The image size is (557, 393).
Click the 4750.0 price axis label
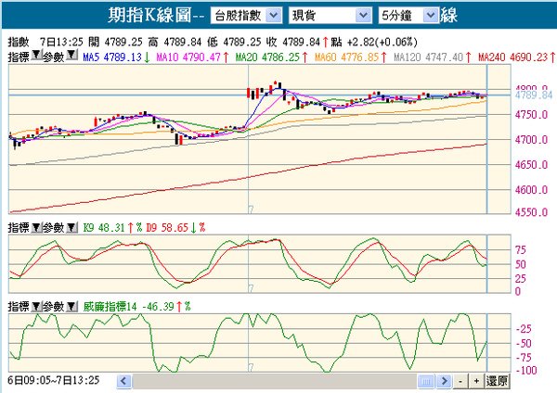click(531, 115)
